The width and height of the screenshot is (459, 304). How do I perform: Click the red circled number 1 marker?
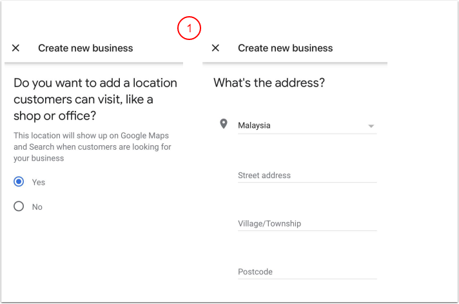click(190, 28)
